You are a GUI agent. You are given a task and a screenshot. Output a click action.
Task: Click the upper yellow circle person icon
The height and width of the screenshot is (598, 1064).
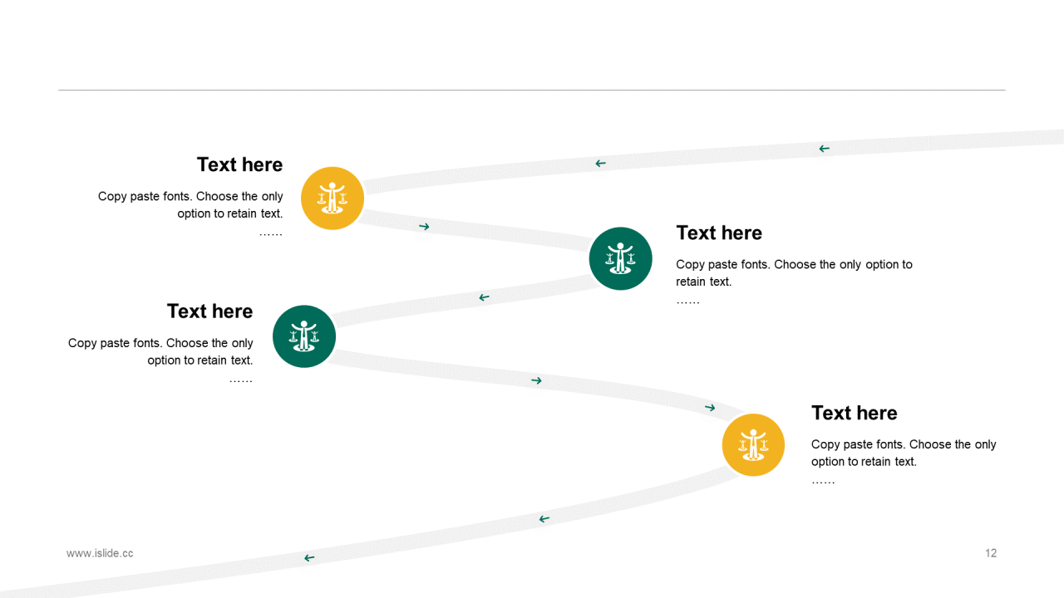332,199
